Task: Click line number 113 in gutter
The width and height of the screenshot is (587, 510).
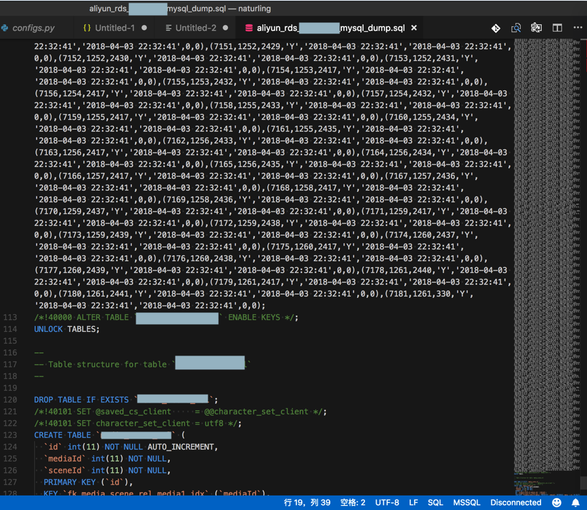Action: [10, 318]
